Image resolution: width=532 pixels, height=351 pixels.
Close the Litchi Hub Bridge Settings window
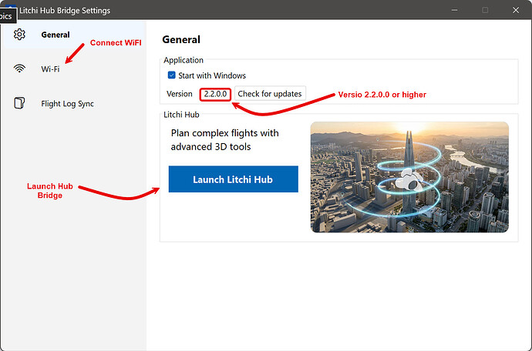[x=516, y=10]
